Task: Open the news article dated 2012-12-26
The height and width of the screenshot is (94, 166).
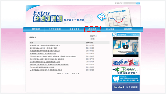Action: [x=45, y=46]
